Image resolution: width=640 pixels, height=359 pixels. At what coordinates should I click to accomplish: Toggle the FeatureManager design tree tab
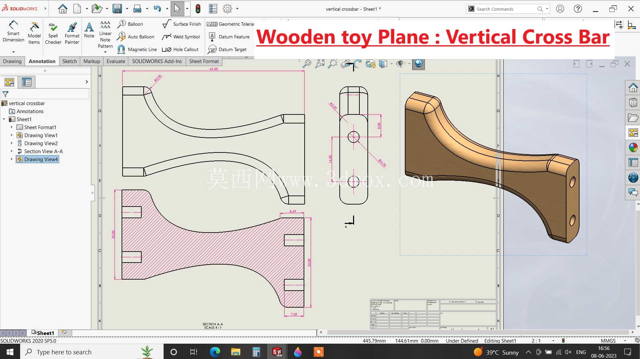(x=9, y=82)
